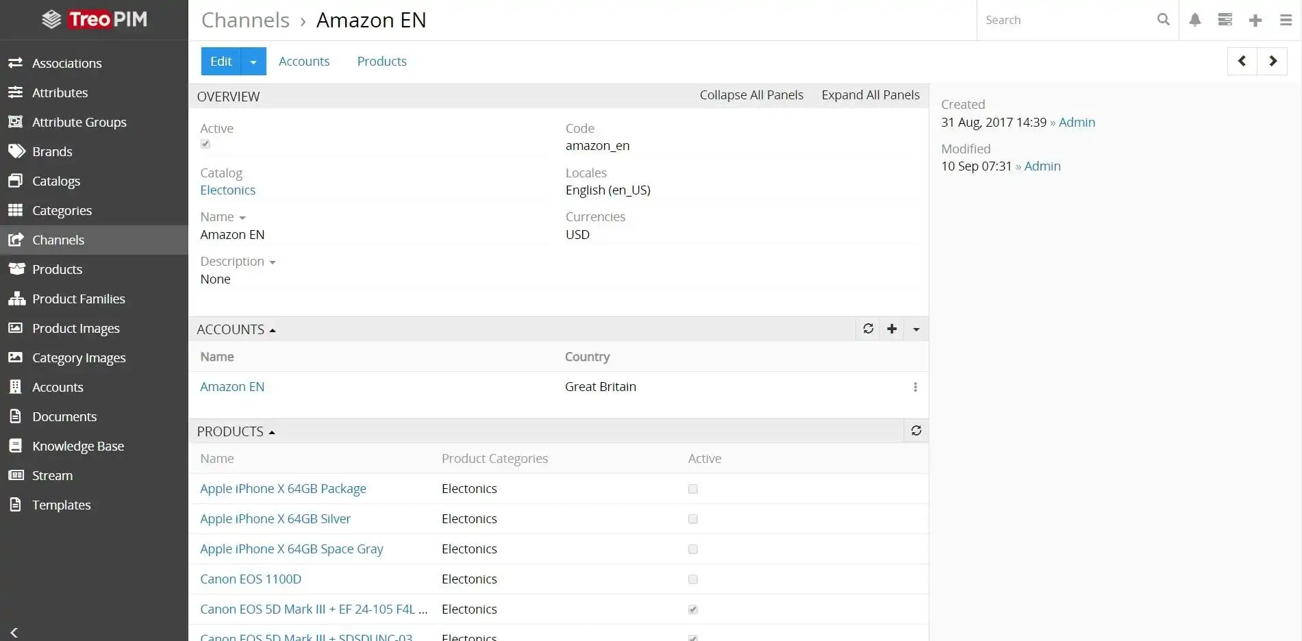This screenshot has width=1302, height=641.
Task: Click the global Search input field
Action: point(1065,20)
